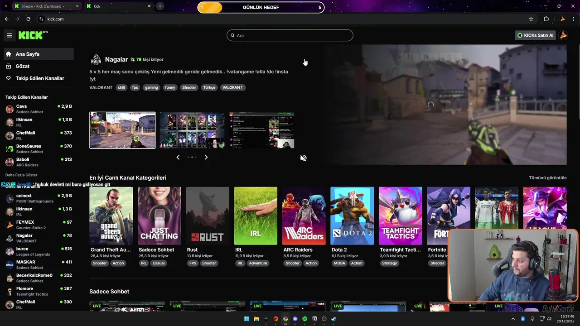The height and width of the screenshot is (326, 580).
Task: Open Takip Edilen Kanallar in the sidebar
Action: coord(39,78)
